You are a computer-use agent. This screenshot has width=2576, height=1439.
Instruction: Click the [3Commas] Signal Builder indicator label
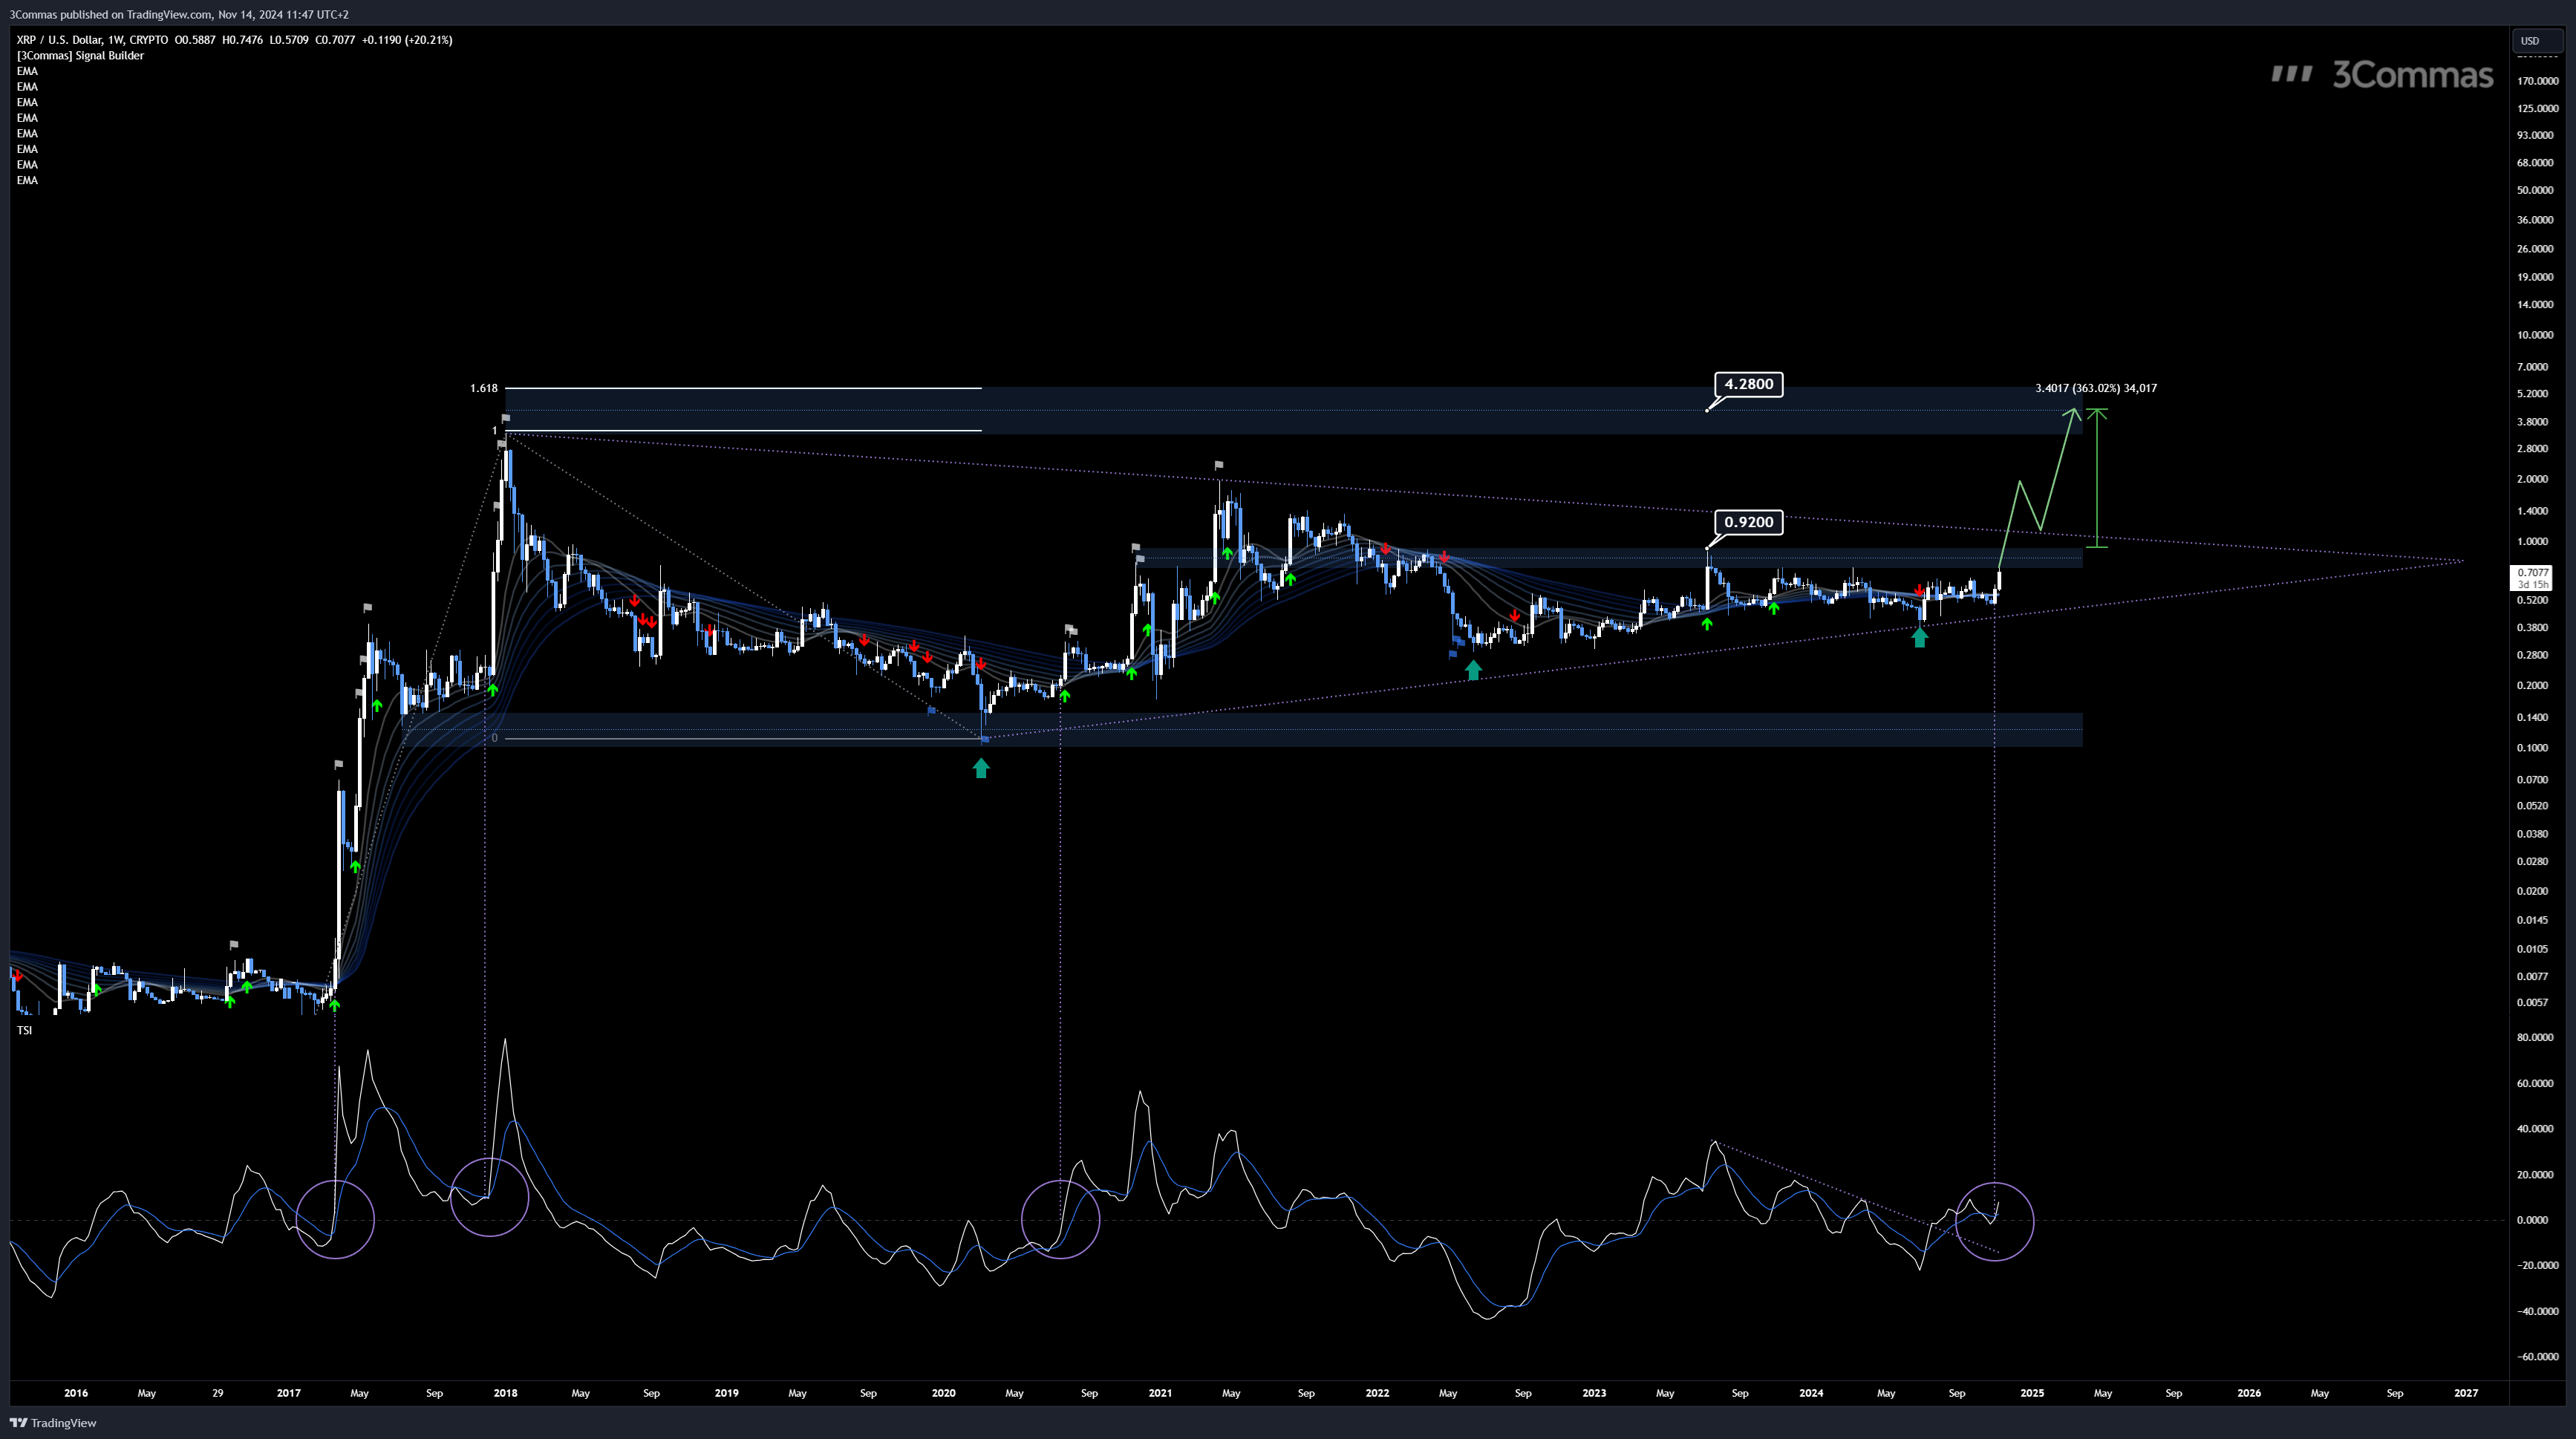tap(80, 56)
